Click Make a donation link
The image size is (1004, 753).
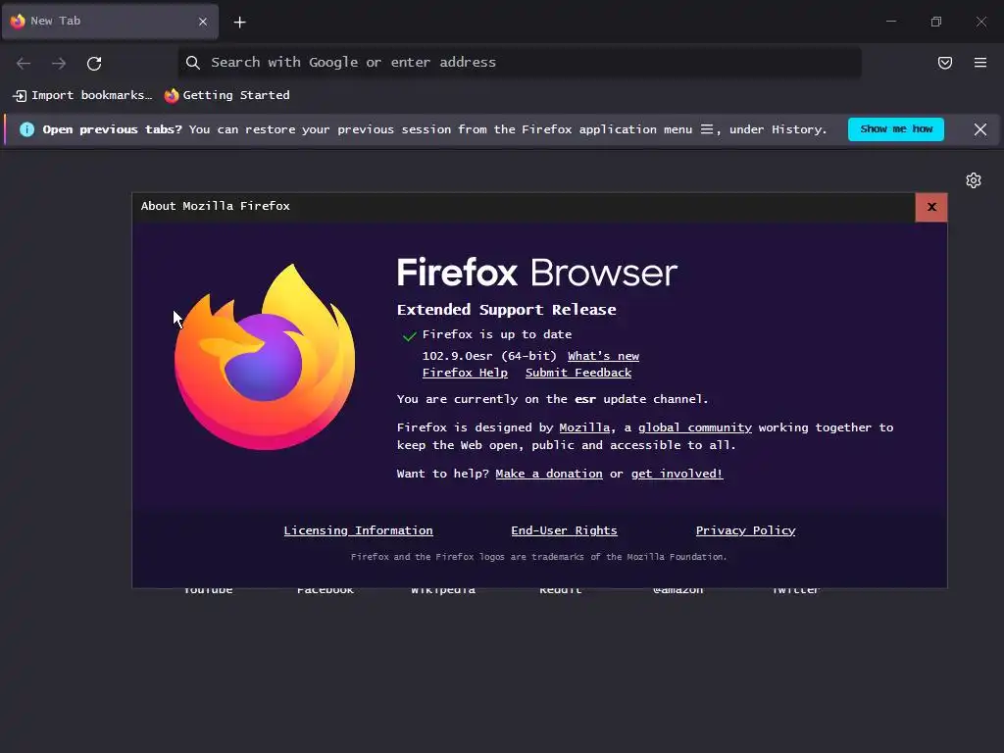549,474
